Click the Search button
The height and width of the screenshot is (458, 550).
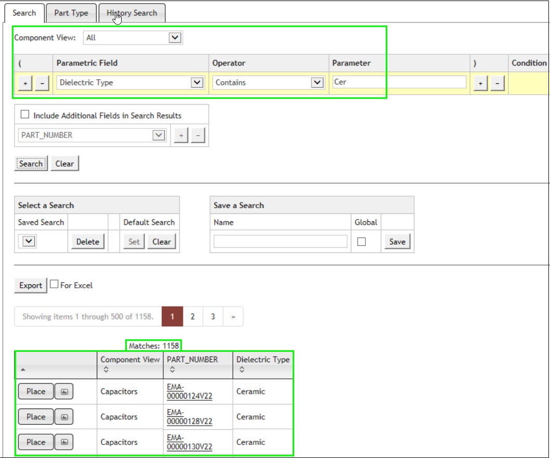point(30,163)
